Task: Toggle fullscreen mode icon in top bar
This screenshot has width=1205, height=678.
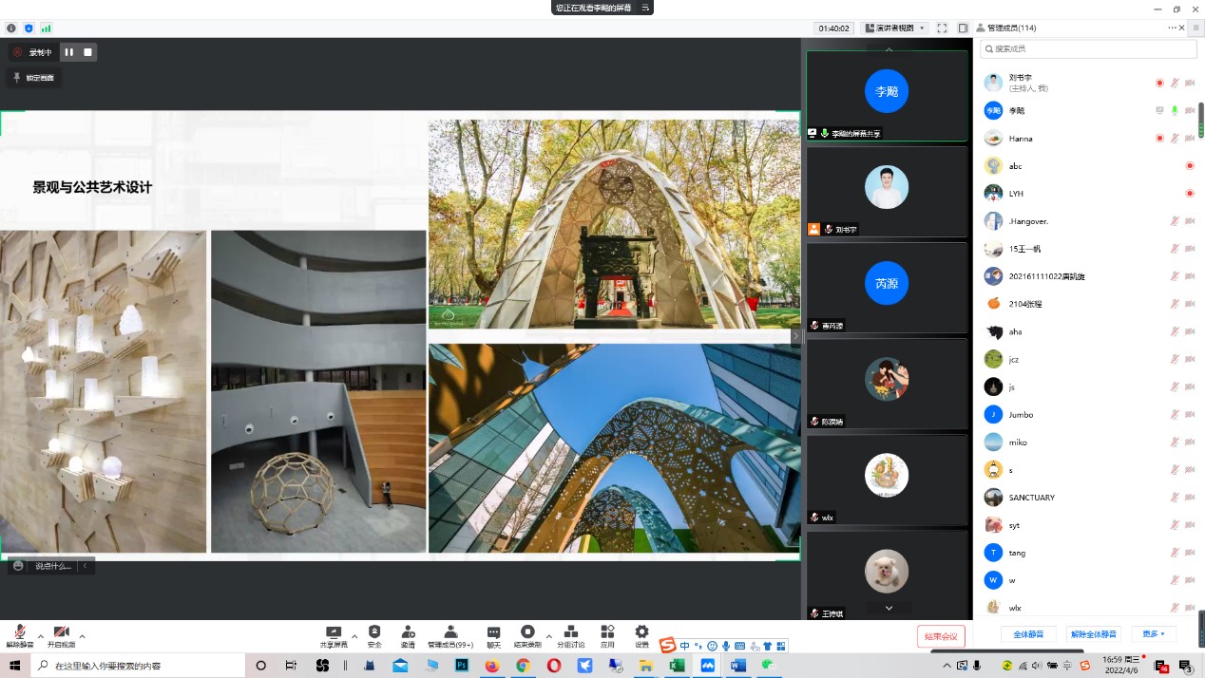Action: coord(942,28)
